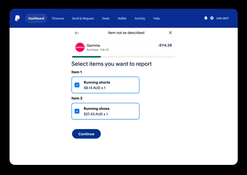Image resolution: width=247 pixels, height=175 pixels.
Task: Click the LOG OUT link
Action: (222, 18)
